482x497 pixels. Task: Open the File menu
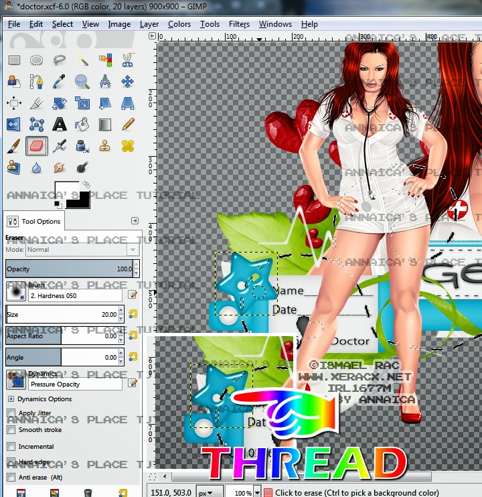point(14,24)
